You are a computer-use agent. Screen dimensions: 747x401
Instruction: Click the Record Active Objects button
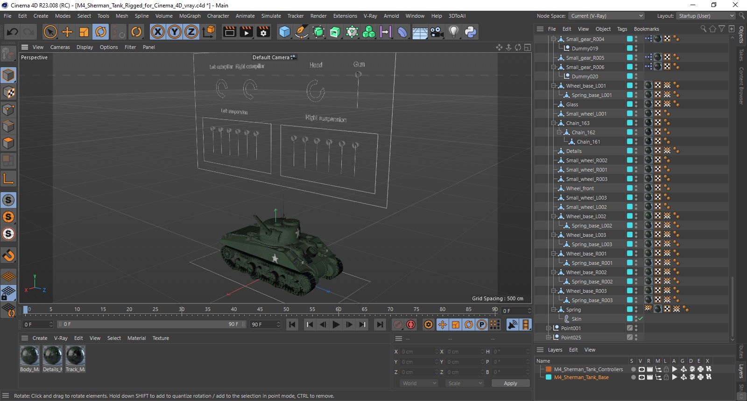point(398,325)
